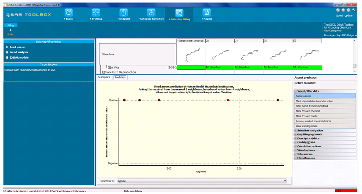Select chemical 21 structure thumbnail
Viewport: 362px width, 194px height.
249,55
